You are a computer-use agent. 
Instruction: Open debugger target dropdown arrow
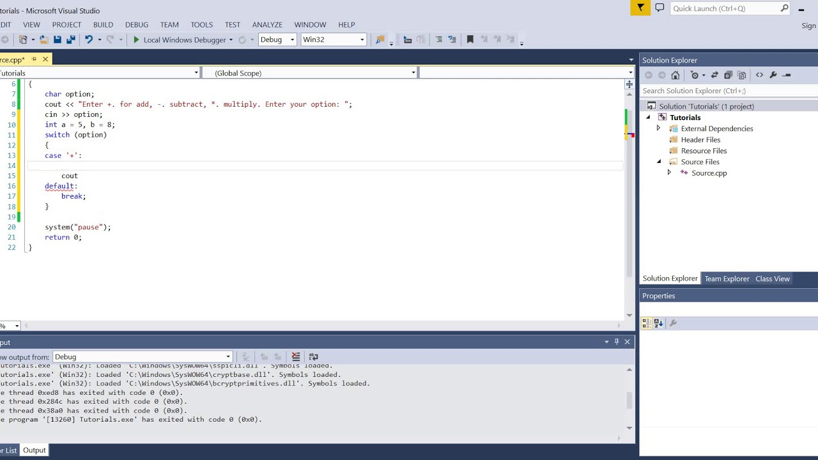click(231, 40)
